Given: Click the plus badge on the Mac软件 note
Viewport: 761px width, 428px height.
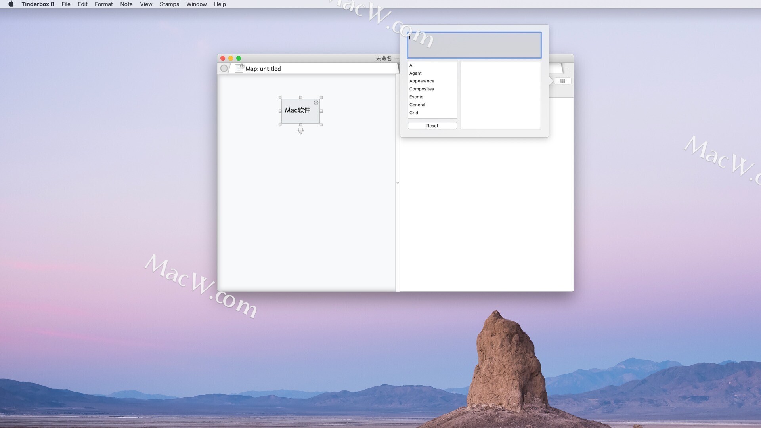Looking at the screenshot, I should 316,103.
